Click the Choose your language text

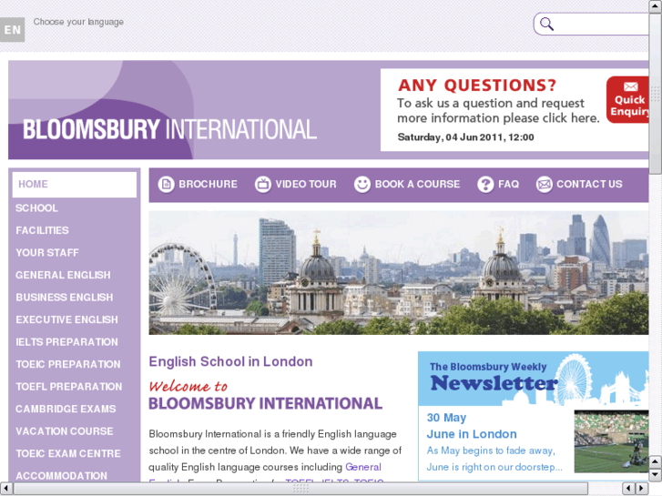(78, 22)
